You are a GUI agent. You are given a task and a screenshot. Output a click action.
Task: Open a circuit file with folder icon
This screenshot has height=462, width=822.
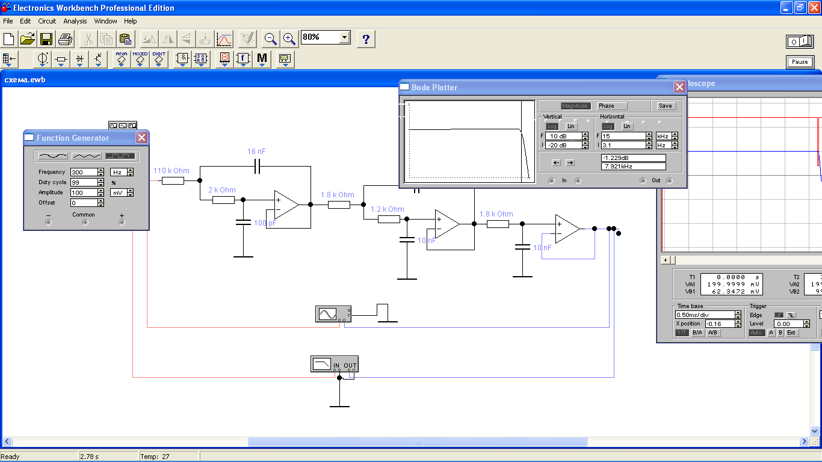click(x=28, y=39)
